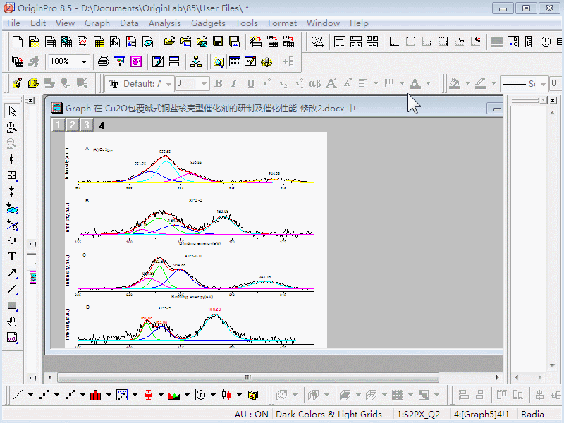Toggle Bold text formatting
The width and height of the screenshot is (564, 423).
click(x=218, y=84)
